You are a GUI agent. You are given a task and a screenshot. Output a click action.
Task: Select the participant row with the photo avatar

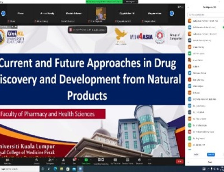205,60
